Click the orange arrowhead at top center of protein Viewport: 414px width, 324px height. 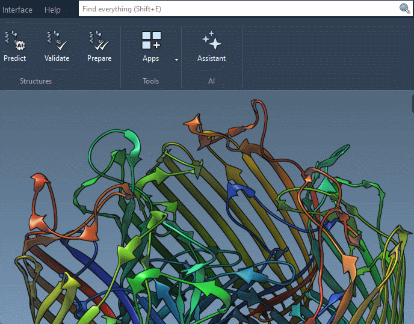193,124
